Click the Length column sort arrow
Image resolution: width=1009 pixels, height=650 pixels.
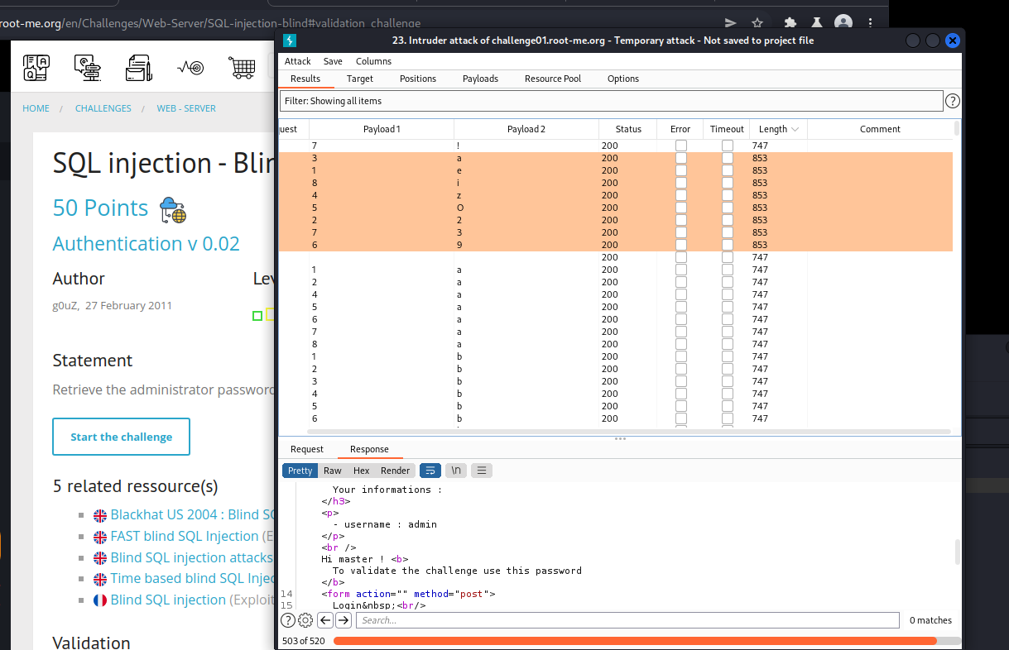click(795, 129)
